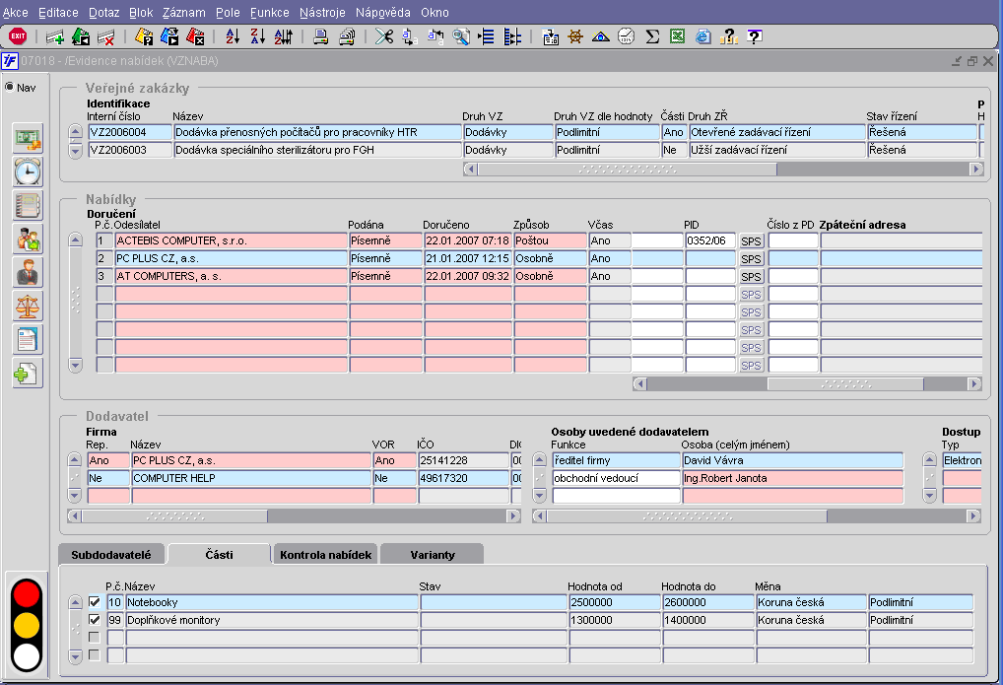This screenshot has width=1003, height=685.
Task: Click the money banknote sidebar icon
Action: [x=28, y=138]
